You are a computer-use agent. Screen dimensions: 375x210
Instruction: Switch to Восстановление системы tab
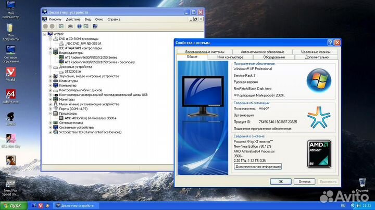click(205, 52)
